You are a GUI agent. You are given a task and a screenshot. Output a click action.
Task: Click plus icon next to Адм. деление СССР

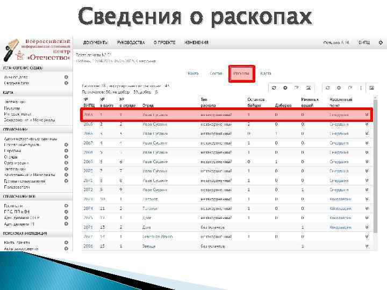66,218
